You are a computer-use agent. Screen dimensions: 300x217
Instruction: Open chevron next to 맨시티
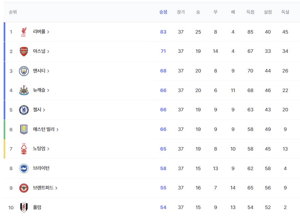pyautogui.click(x=48, y=71)
